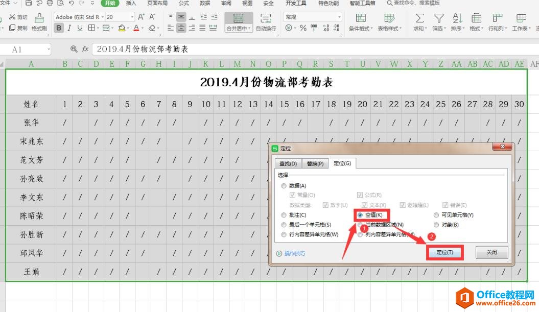The image size is (539, 312).
Task: Click the font color A swatch
Action: click(136, 28)
